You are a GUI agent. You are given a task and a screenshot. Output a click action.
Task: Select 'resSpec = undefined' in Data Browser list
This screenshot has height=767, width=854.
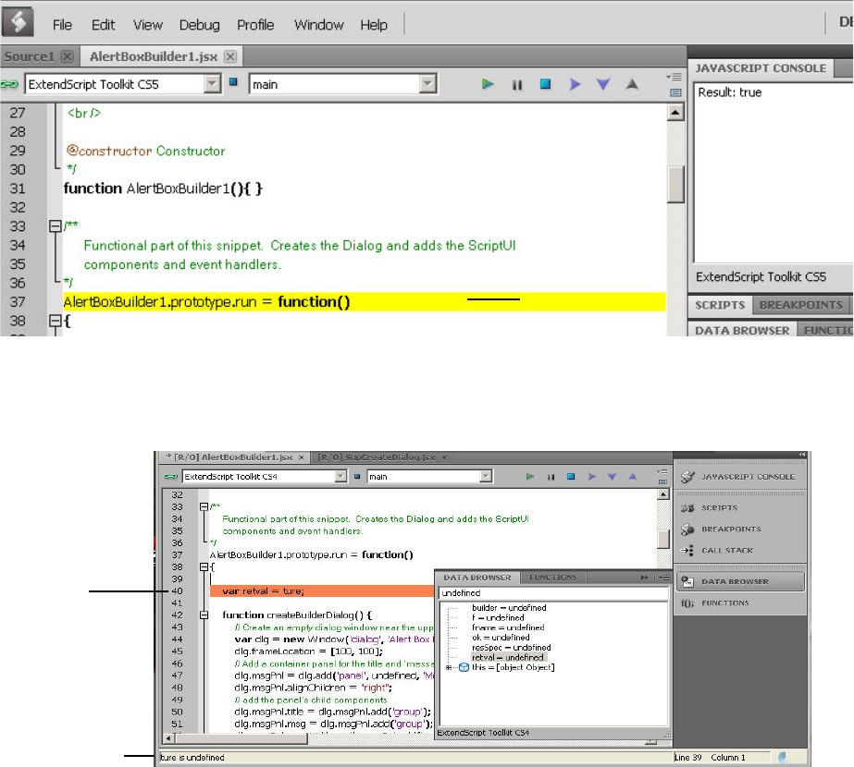click(x=512, y=647)
